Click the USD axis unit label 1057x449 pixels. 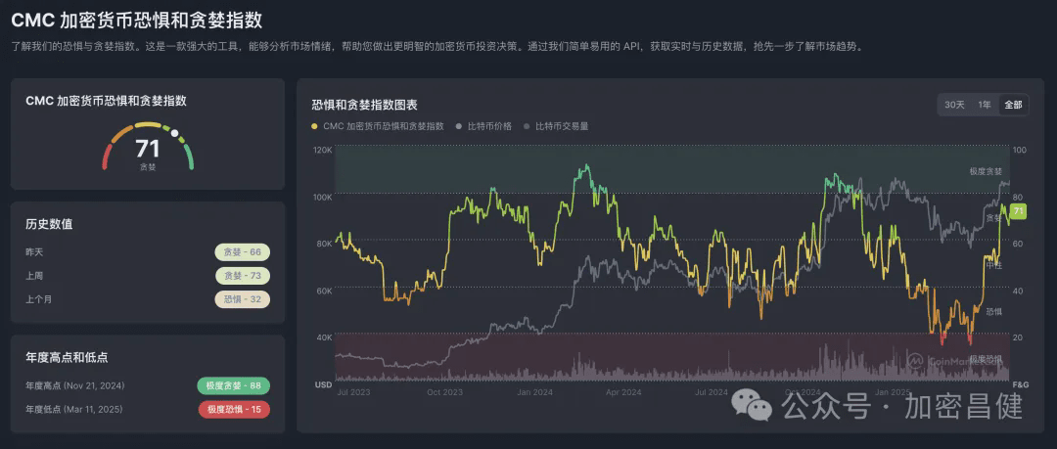pyautogui.click(x=323, y=385)
